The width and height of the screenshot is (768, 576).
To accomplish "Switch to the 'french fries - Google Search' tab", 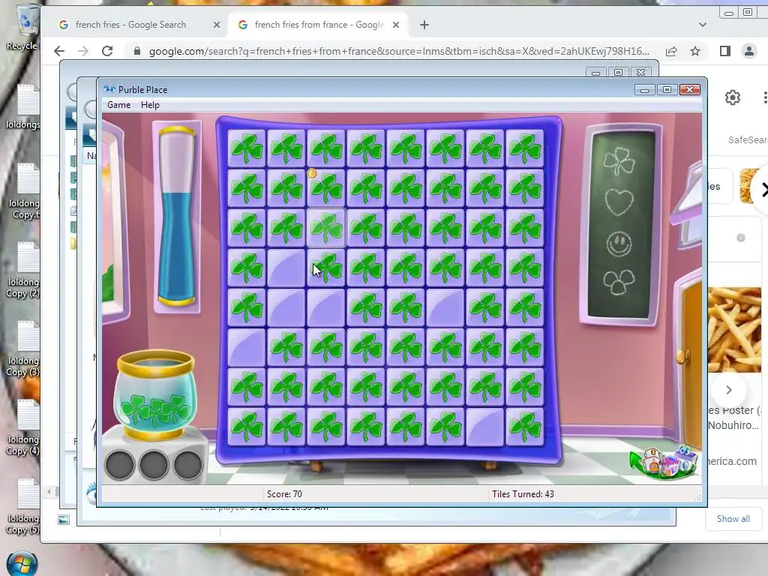I will [130, 25].
